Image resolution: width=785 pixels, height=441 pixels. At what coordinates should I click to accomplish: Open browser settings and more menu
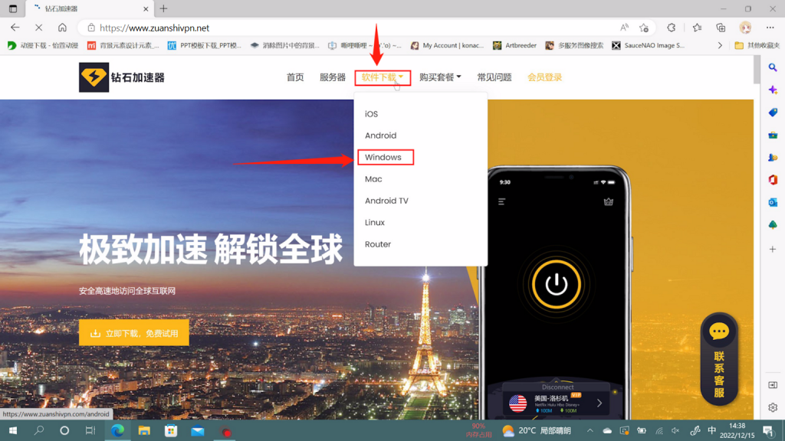click(x=770, y=28)
